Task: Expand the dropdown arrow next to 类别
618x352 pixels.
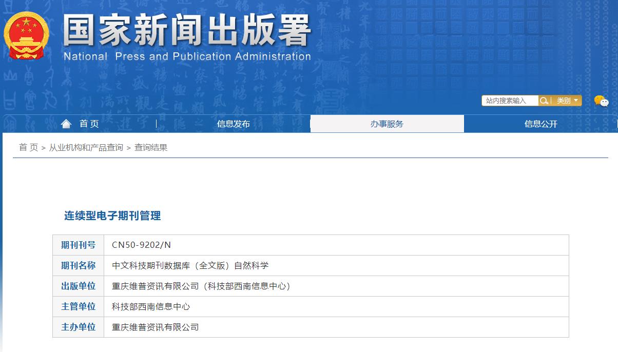Action: (x=576, y=101)
